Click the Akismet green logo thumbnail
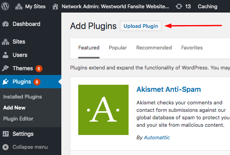Viewport: 230px width, 155px height. click(x=103, y=110)
